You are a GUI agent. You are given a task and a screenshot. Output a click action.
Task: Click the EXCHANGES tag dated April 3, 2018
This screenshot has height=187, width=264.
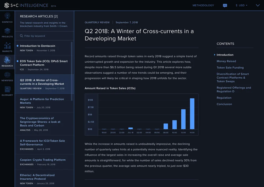click(x=27, y=149)
